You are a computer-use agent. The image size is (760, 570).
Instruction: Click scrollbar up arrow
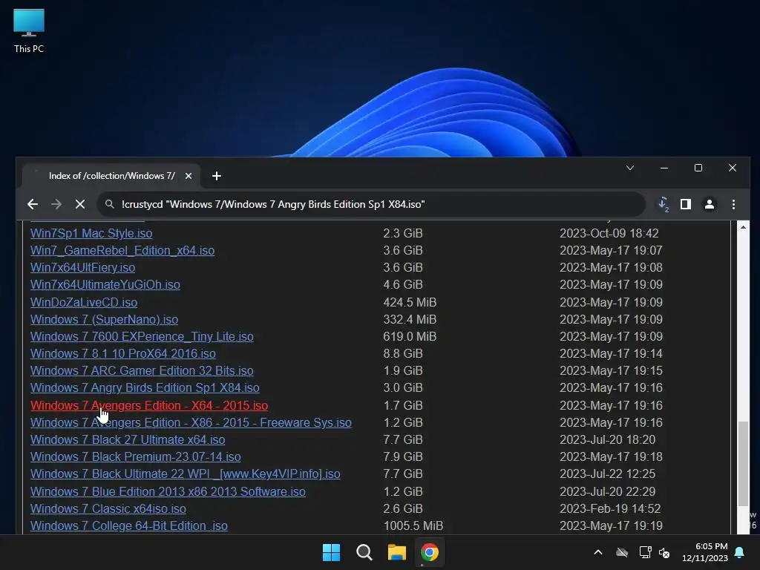(x=742, y=227)
